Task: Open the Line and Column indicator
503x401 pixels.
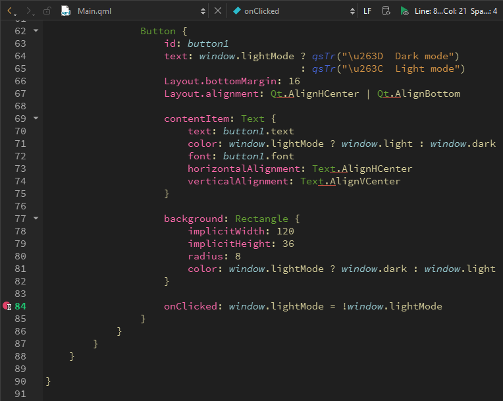Action: [440, 11]
